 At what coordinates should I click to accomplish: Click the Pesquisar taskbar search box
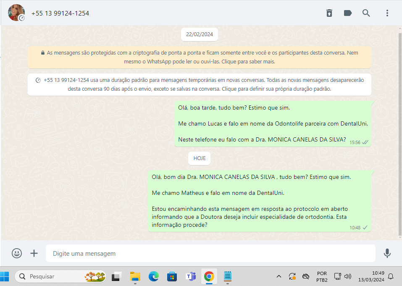pos(60,276)
